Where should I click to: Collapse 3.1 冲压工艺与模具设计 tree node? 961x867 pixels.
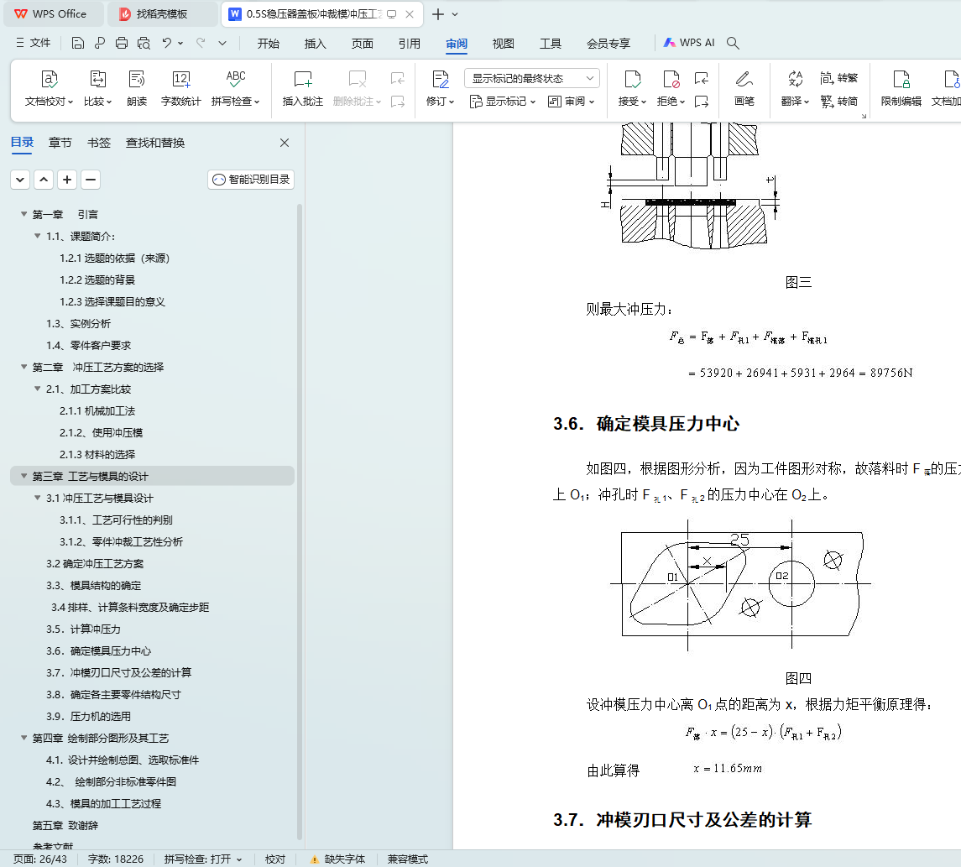[x=38, y=498]
